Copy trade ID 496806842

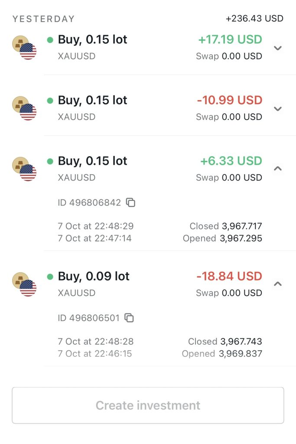130,202
